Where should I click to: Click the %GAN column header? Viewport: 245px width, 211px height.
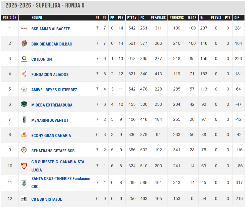192,18
